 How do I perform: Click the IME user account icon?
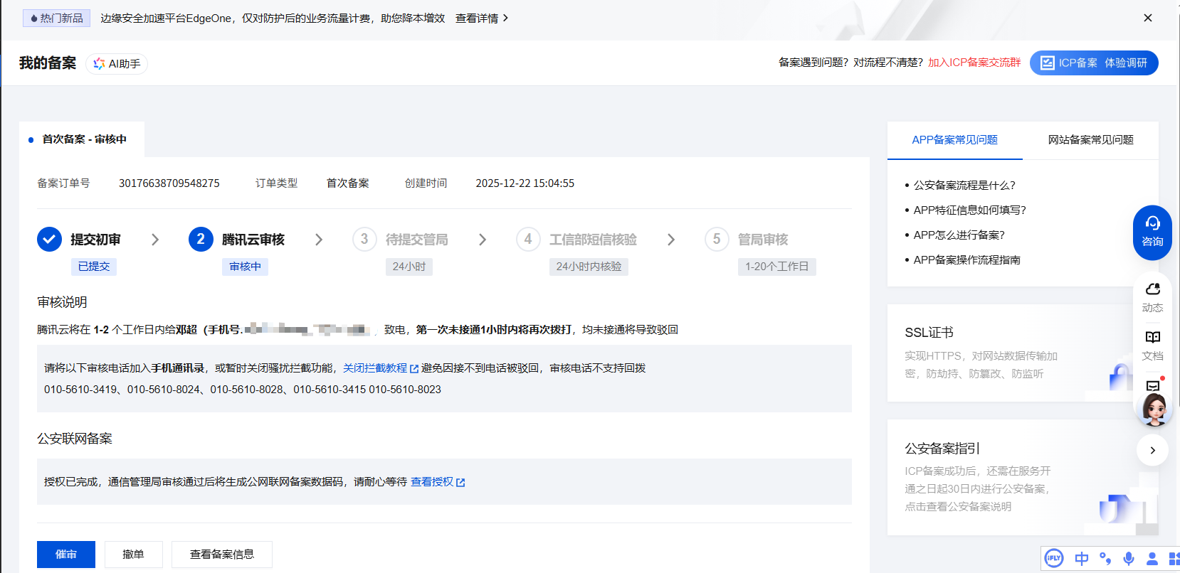tap(1152, 559)
